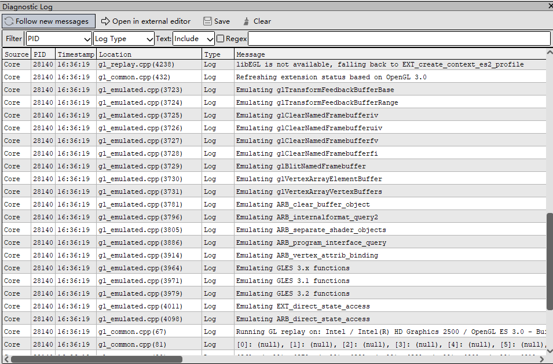The width and height of the screenshot is (553, 364).
Task: Select the 'libEGL is not available' message
Action: click(x=380, y=64)
